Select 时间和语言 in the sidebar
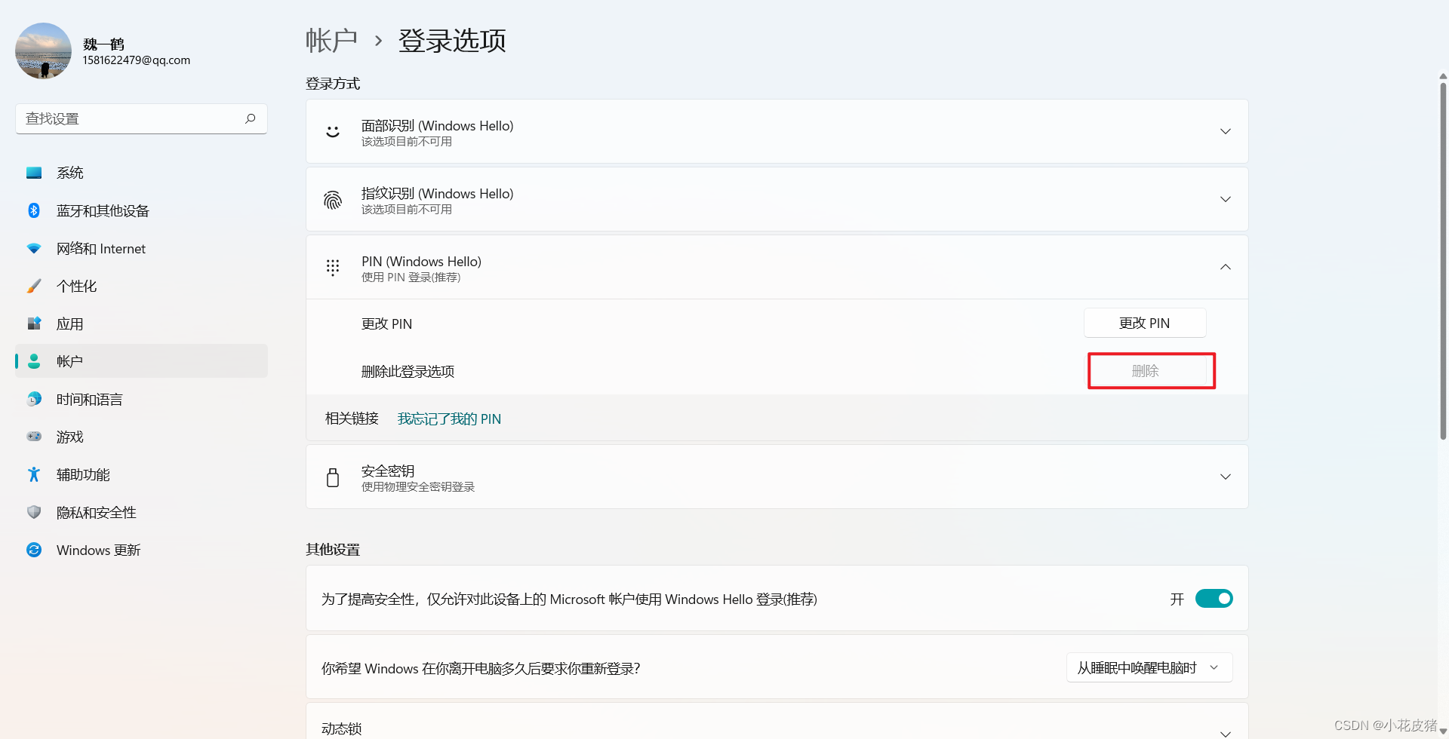 coord(141,399)
